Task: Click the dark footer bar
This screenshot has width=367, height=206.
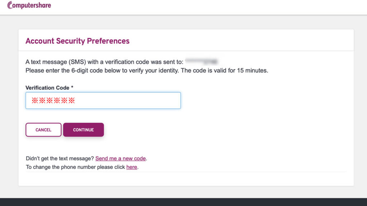Action: [x=183, y=202]
